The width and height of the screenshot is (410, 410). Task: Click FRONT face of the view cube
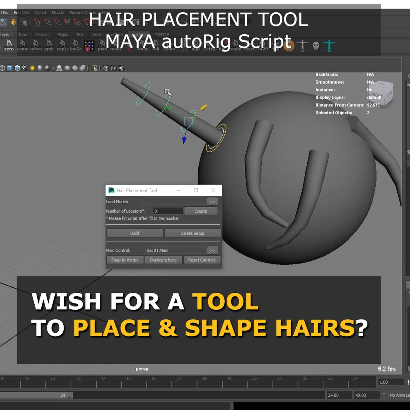(378, 95)
